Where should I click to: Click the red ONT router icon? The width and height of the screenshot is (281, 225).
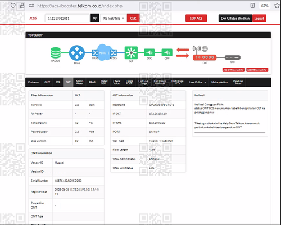(205, 57)
